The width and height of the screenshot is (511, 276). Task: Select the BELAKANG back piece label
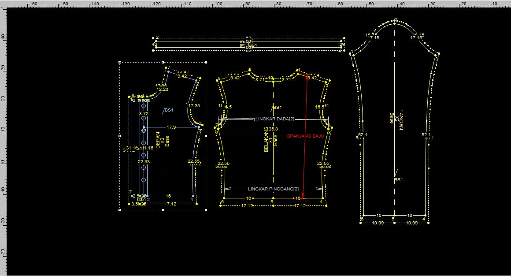point(266,140)
